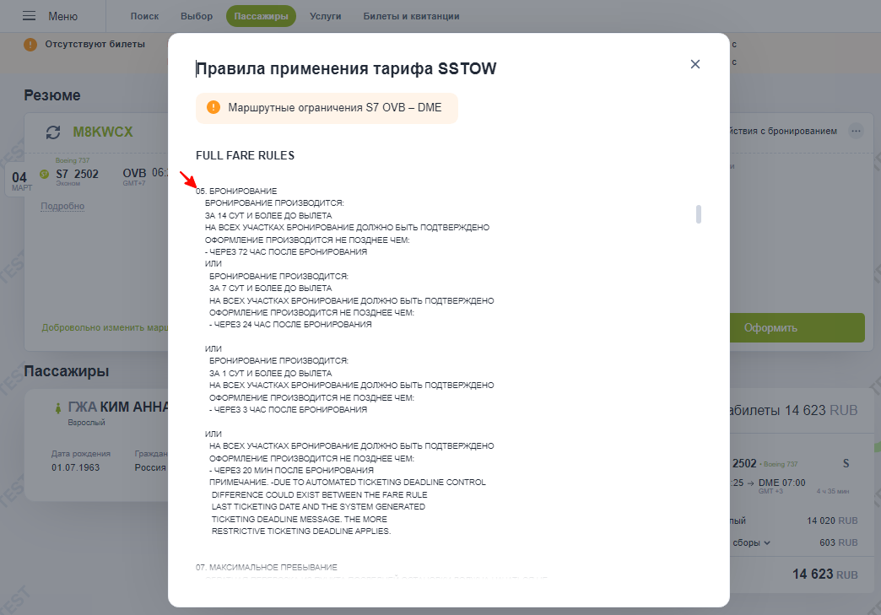Click the adult passenger icon near КИМ АННА
The width and height of the screenshot is (881, 615).
57,407
